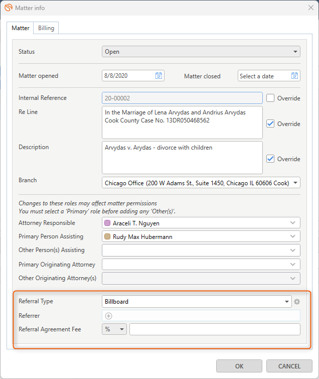
Task: Open the Matter opened calendar picker
Action: (x=158, y=76)
